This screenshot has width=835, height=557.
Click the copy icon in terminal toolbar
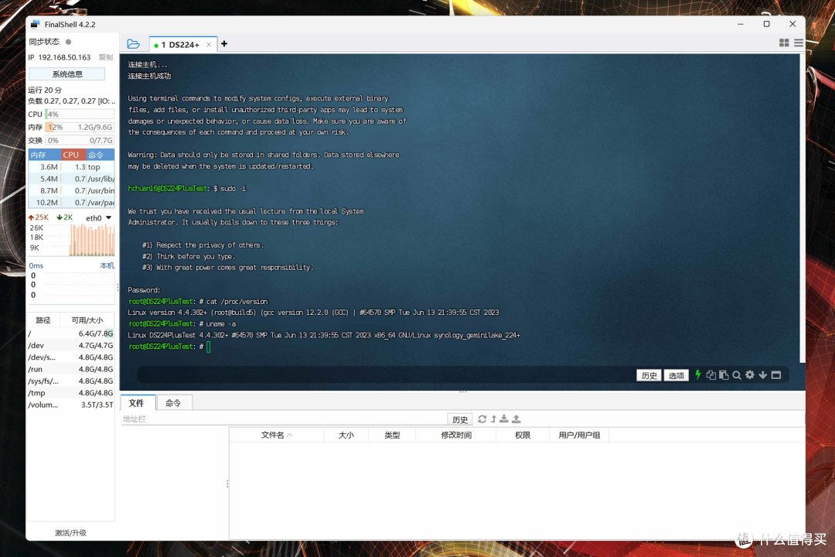(710, 375)
